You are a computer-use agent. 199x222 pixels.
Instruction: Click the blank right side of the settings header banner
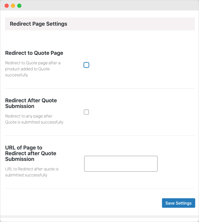click(142, 24)
